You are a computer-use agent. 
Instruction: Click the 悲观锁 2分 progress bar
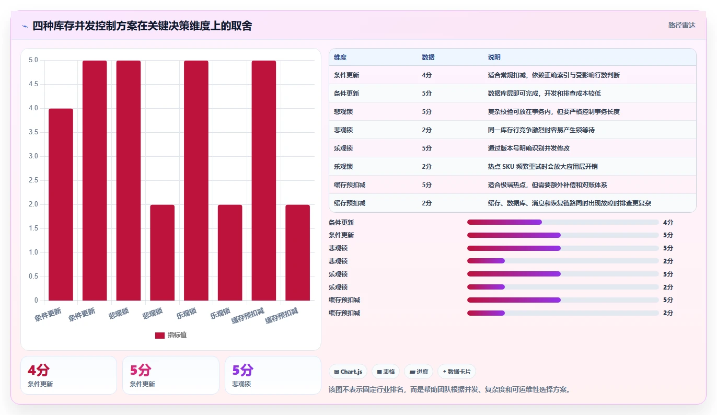point(563,261)
